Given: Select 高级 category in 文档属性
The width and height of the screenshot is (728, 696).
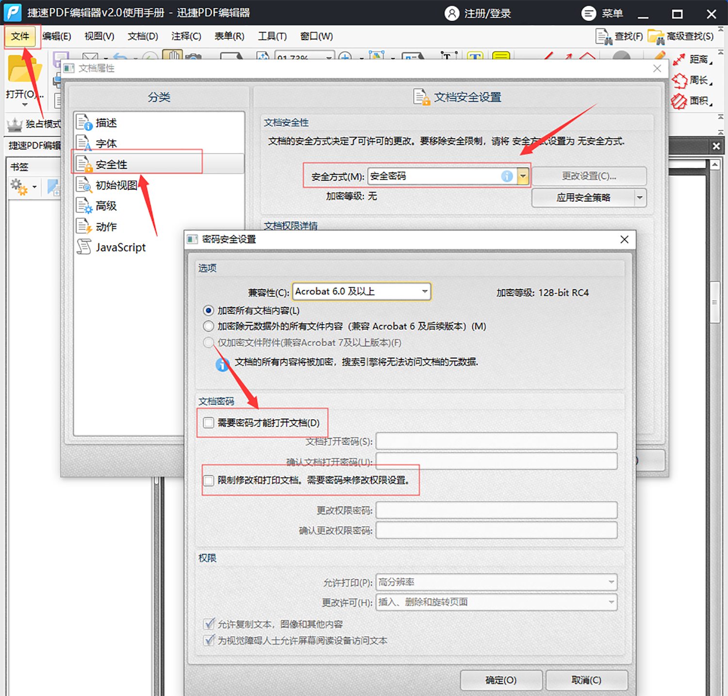Looking at the screenshot, I should (x=159, y=206).
